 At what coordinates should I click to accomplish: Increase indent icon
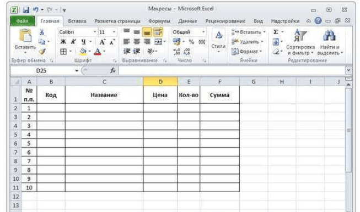click(137, 52)
